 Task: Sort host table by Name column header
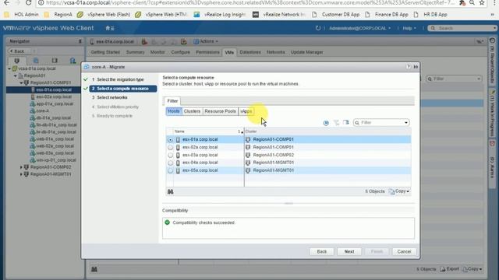pos(208,131)
